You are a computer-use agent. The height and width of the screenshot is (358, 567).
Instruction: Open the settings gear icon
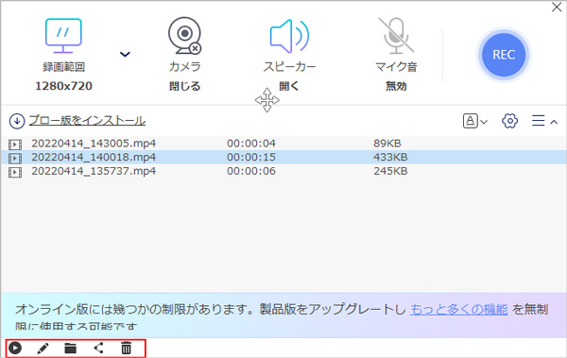click(x=509, y=121)
